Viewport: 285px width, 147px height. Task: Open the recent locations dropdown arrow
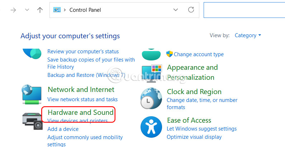pos(27,10)
